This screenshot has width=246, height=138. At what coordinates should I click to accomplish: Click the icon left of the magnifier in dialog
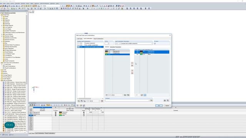(165, 100)
